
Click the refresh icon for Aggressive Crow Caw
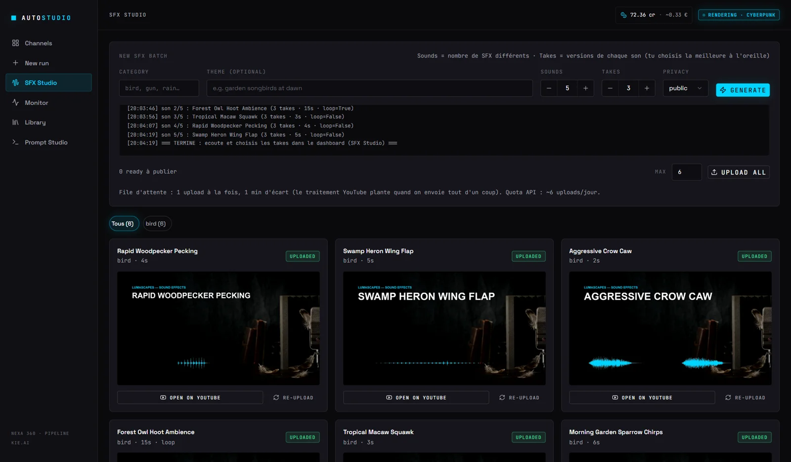(728, 398)
